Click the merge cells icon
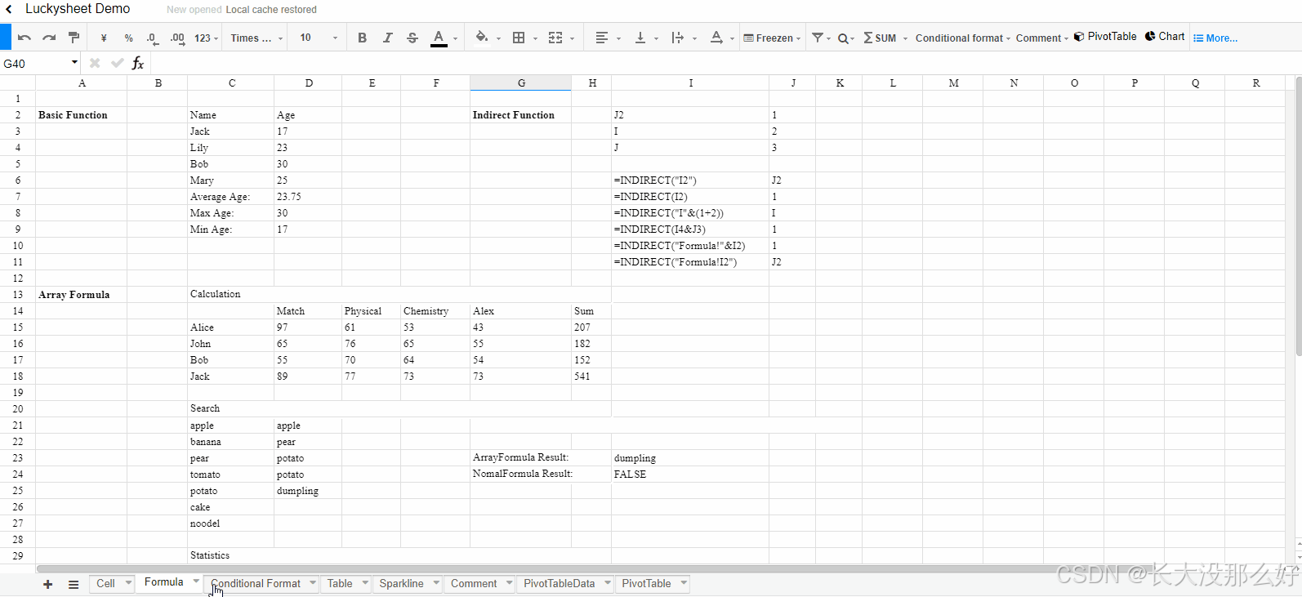Viewport: 1302px width, 597px height. [x=555, y=38]
